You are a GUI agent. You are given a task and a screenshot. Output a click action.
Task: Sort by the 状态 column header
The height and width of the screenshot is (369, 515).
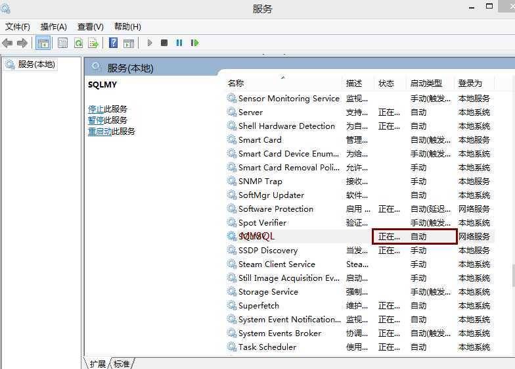[390, 83]
